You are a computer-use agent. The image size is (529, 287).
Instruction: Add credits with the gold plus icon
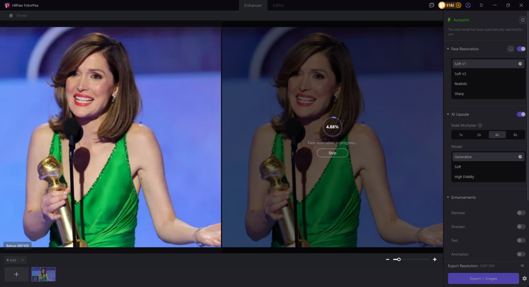point(458,5)
